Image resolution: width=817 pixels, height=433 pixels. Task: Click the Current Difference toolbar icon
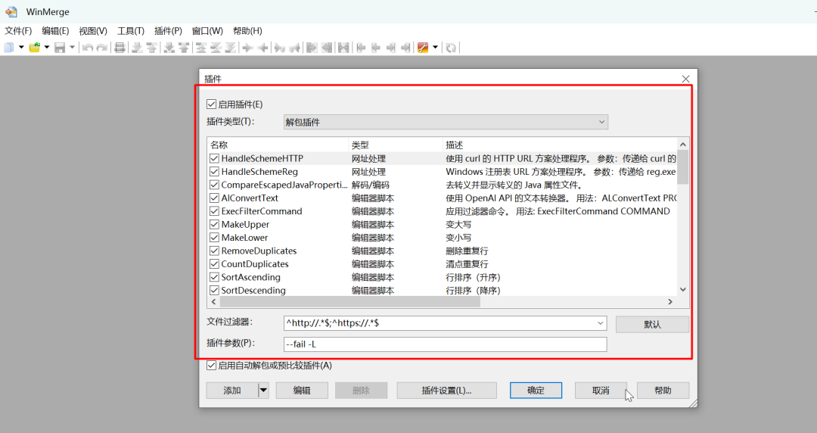[216, 48]
